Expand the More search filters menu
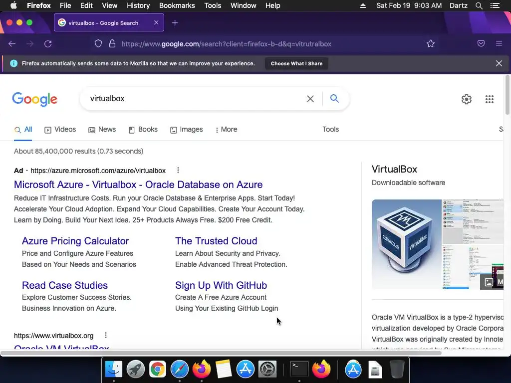511x383 pixels. [227, 130]
